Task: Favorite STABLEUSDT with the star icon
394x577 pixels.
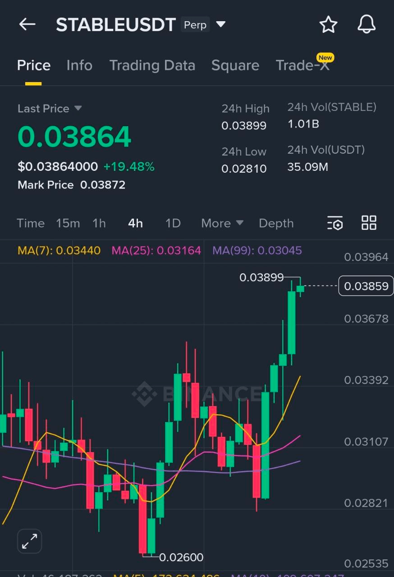Action: (x=329, y=25)
